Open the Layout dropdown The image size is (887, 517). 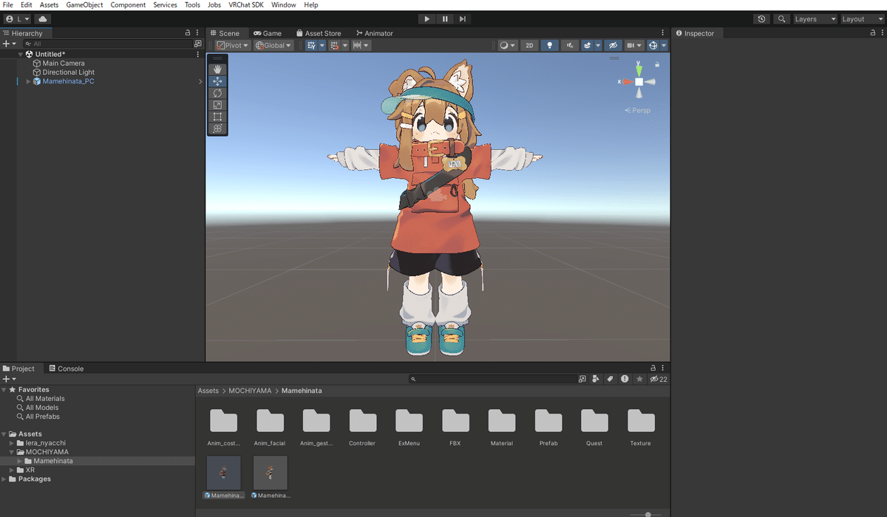(863, 19)
